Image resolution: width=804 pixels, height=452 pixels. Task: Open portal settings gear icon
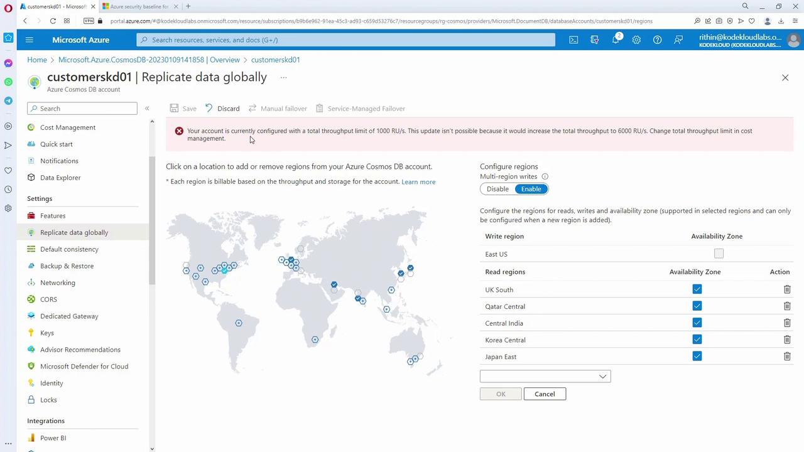(636, 40)
